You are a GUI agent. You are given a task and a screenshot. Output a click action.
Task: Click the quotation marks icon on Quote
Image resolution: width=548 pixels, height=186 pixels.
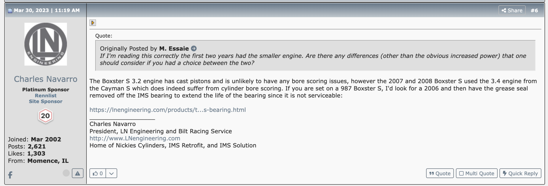[432, 173]
